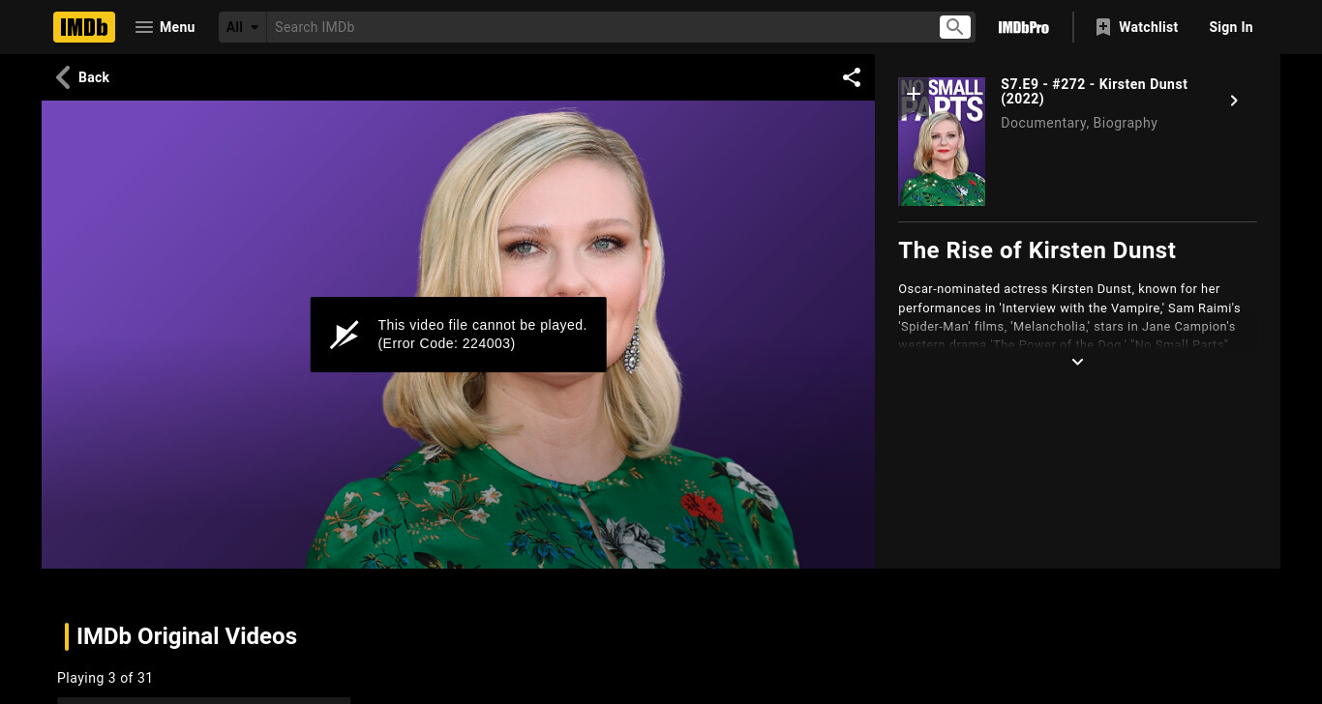Select 'Documentary, Biography' genre text
The height and width of the screenshot is (704, 1322).
(1079, 123)
